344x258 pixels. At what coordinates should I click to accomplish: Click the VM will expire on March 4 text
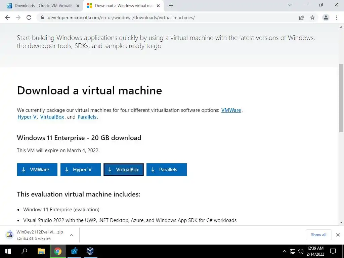coord(58,150)
